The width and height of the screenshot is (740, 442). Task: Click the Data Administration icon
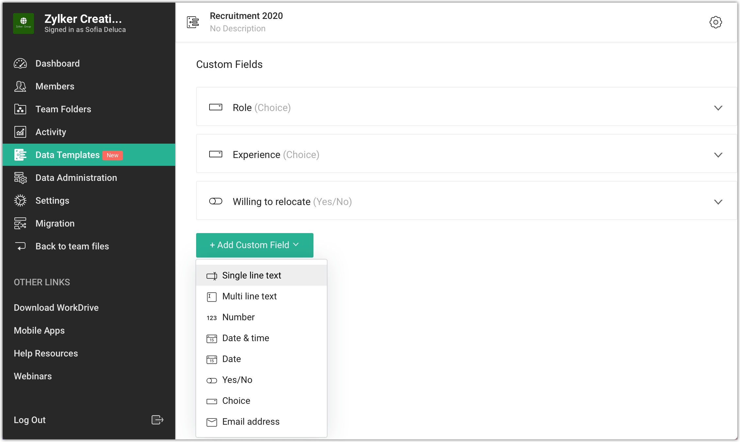coord(20,178)
